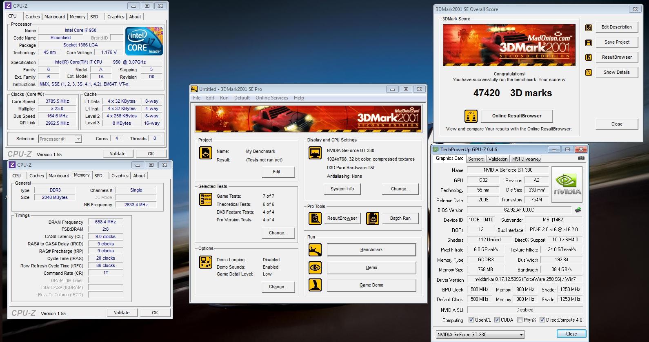Switch to Caches tab in upper CPU-Z
This screenshot has width=649, height=342.
coord(33,17)
